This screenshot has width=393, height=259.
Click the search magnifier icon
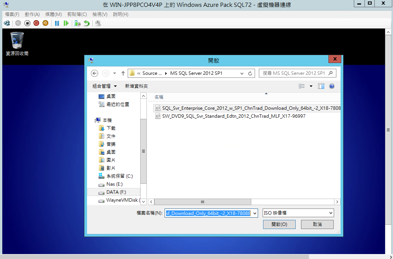331,73
